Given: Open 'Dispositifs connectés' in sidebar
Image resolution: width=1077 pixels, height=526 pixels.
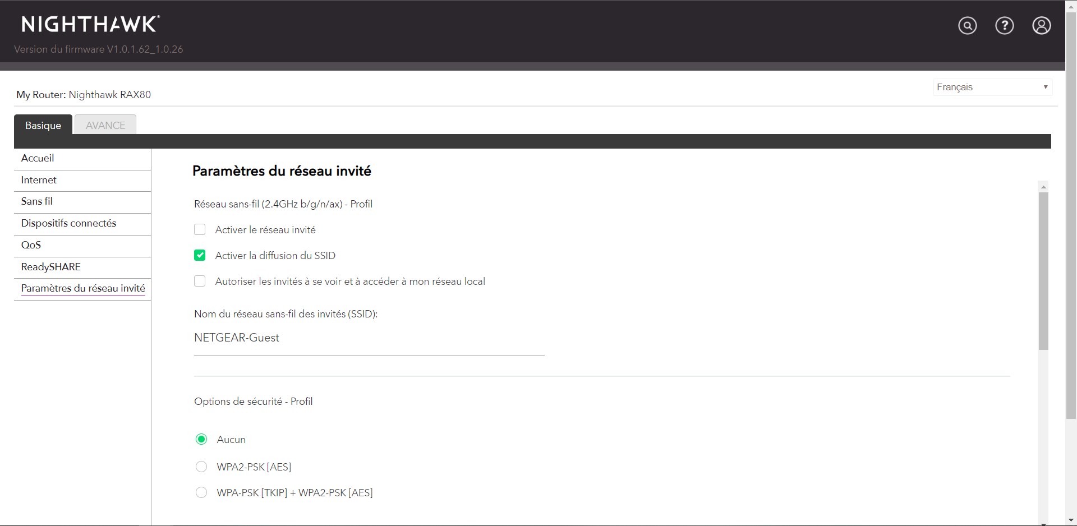Looking at the screenshot, I should 82,224.
